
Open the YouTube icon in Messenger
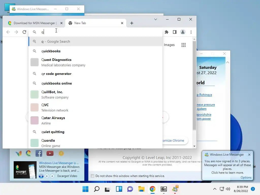[50, 154]
